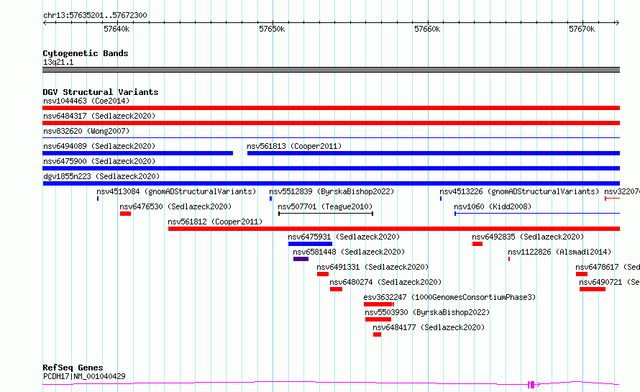Click the blue nsv1060 variant line

pyautogui.click(x=537, y=214)
